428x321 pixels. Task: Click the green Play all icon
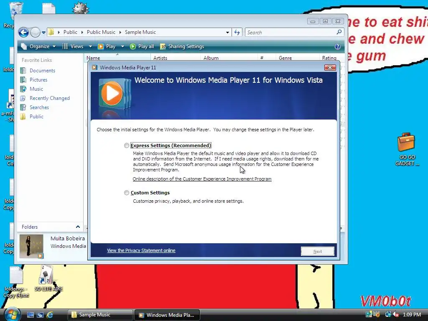pos(133,46)
